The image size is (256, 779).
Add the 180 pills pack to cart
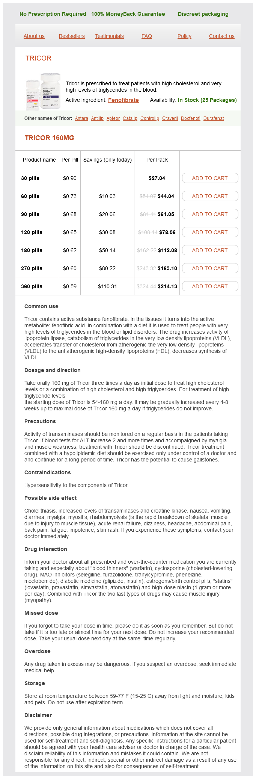[210, 250]
